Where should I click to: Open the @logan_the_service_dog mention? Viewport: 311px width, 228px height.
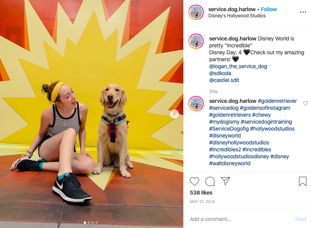238,66
